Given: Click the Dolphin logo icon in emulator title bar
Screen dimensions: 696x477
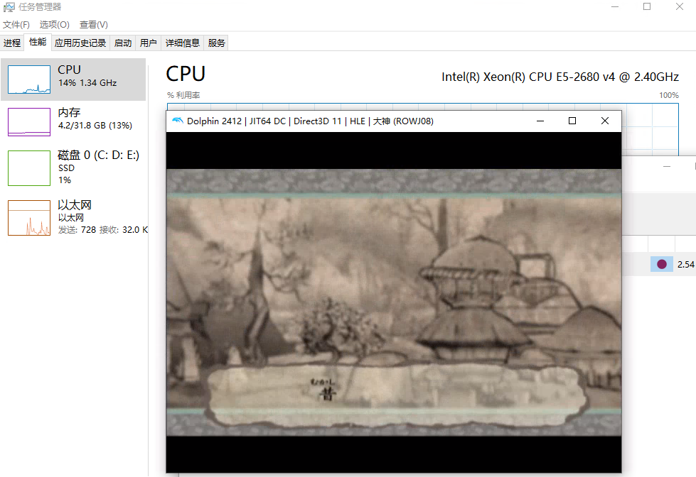Looking at the screenshot, I should pyautogui.click(x=178, y=121).
